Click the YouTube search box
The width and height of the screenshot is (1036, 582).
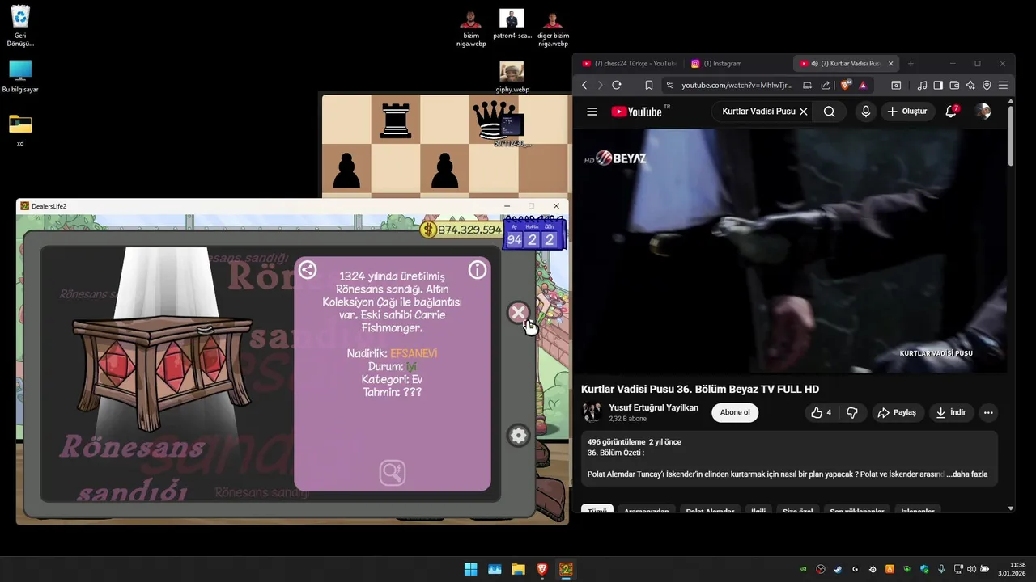tap(758, 112)
